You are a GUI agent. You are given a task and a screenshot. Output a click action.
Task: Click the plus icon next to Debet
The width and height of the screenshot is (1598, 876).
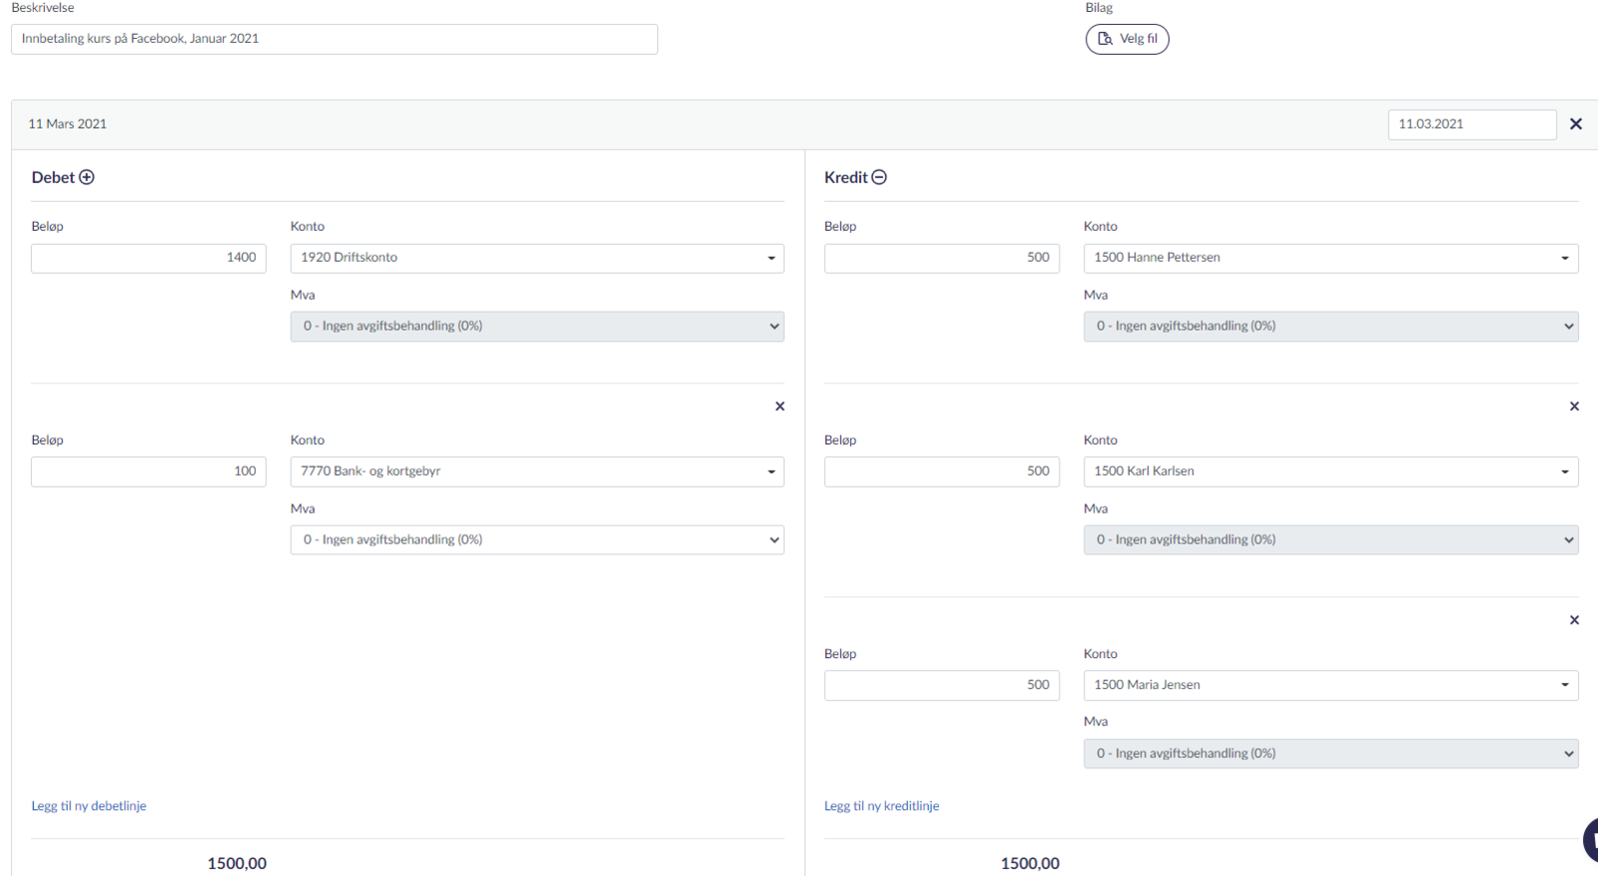(87, 178)
